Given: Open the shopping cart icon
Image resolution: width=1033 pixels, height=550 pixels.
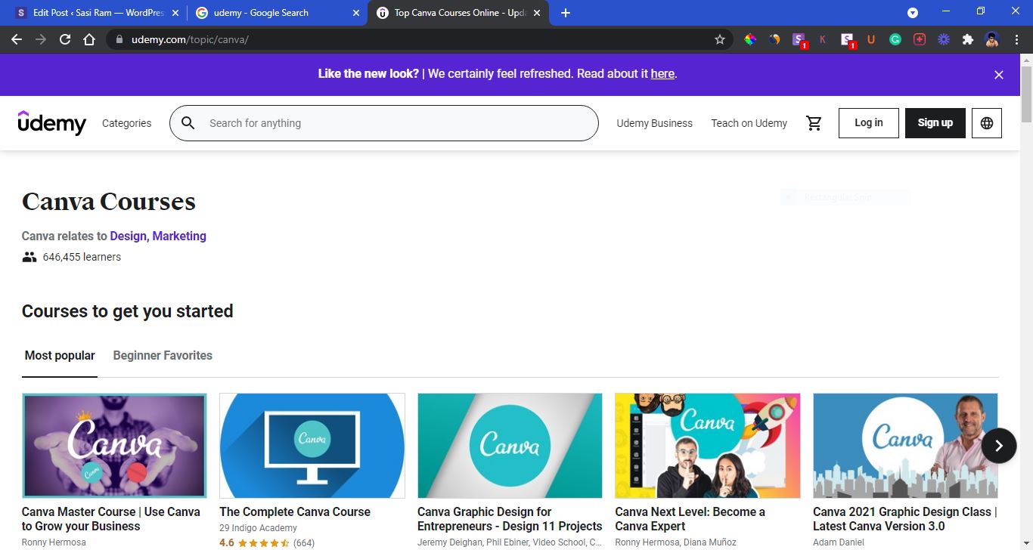Looking at the screenshot, I should click(x=814, y=123).
